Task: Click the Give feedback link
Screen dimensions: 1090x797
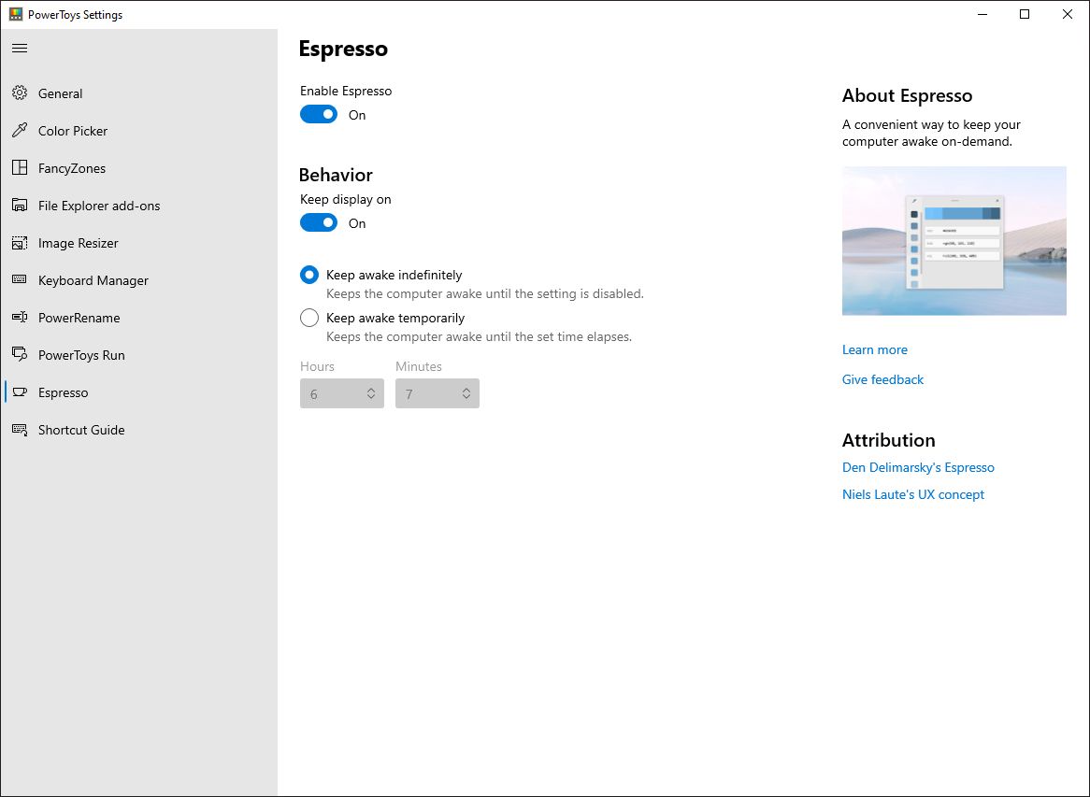Action: click(882, 379)
